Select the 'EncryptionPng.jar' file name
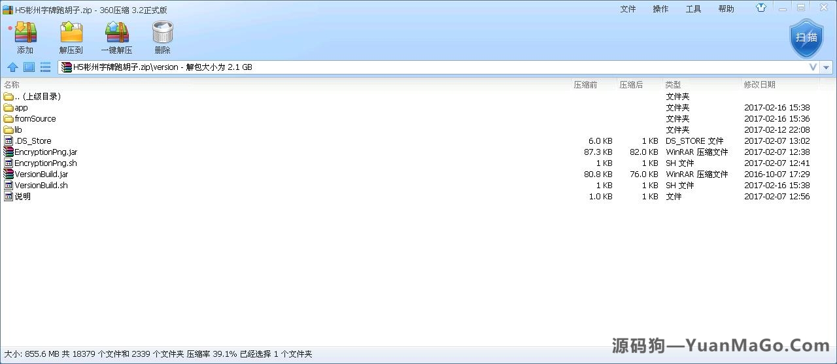The height and width of the screenshot is (364, 837). [46, 152]
